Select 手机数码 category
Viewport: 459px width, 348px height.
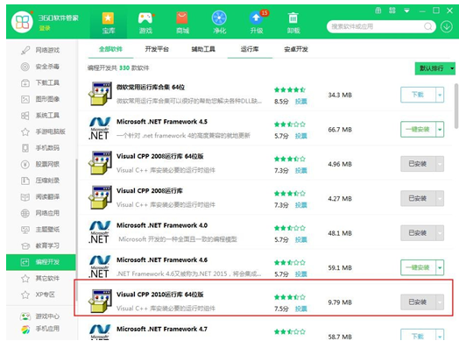(40, 148)
